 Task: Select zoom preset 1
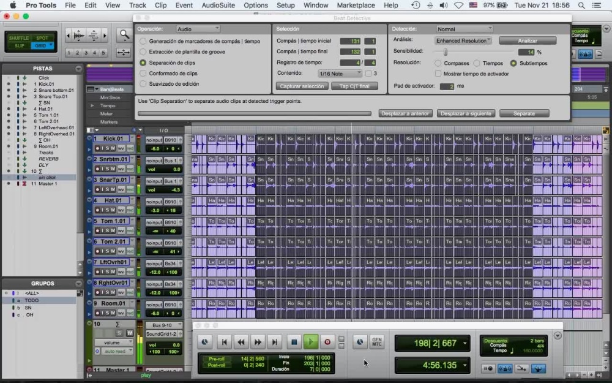coord(69,52)
